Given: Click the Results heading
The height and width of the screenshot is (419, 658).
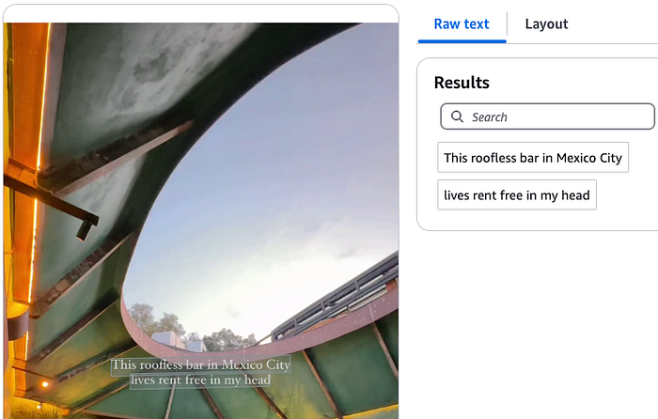Looking at the screenshot, I should click(x=462, y=83).
